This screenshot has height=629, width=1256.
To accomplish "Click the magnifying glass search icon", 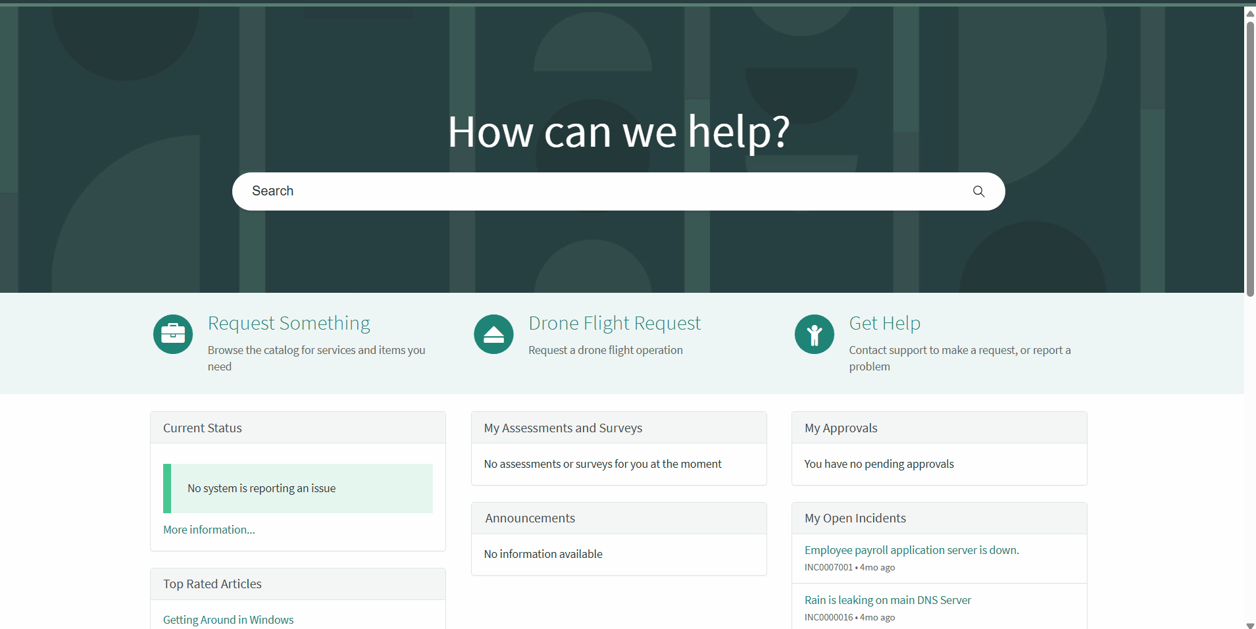I will [x=978, y=191].
